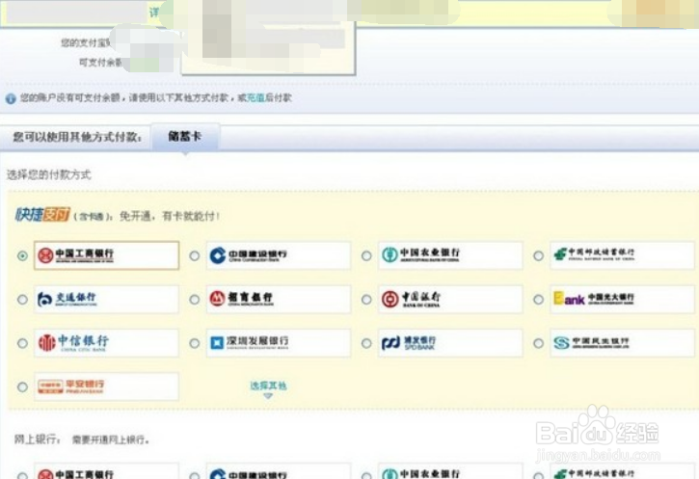
Task: Click the text 需要开通网上银行
Action: (111, 439)
